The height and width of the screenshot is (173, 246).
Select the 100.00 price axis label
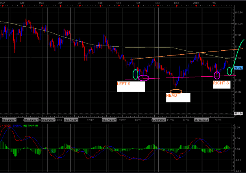(239, 24)
